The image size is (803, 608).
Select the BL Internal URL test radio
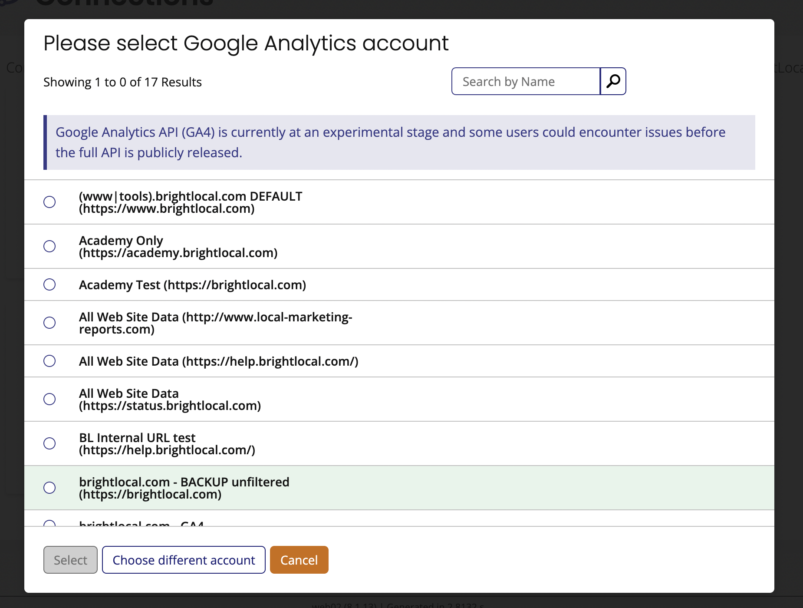tap(49, 443)
